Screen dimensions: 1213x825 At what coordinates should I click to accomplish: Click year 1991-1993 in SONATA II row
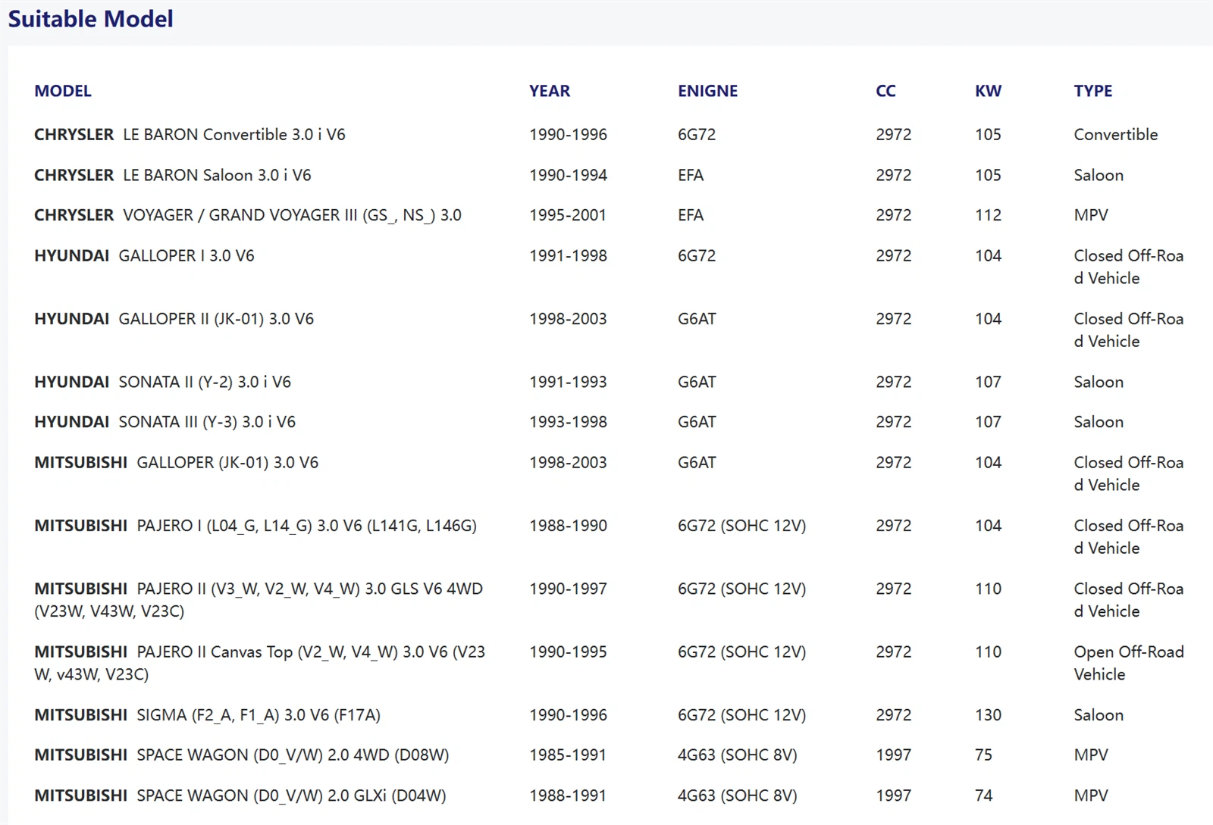pos(568,382)
